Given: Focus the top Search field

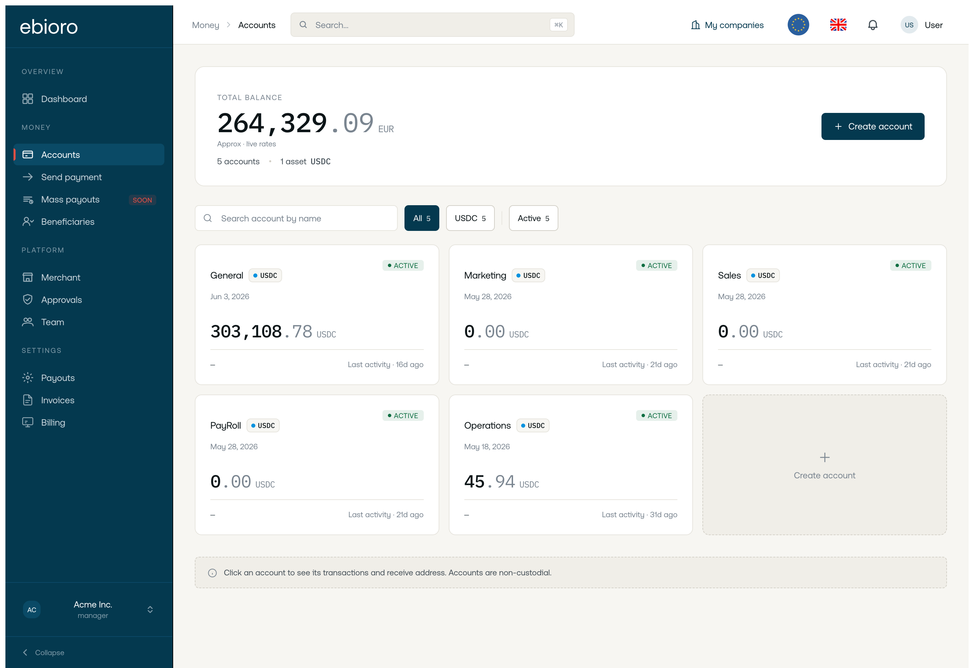Looking at the screenshot, I should 432,25.
